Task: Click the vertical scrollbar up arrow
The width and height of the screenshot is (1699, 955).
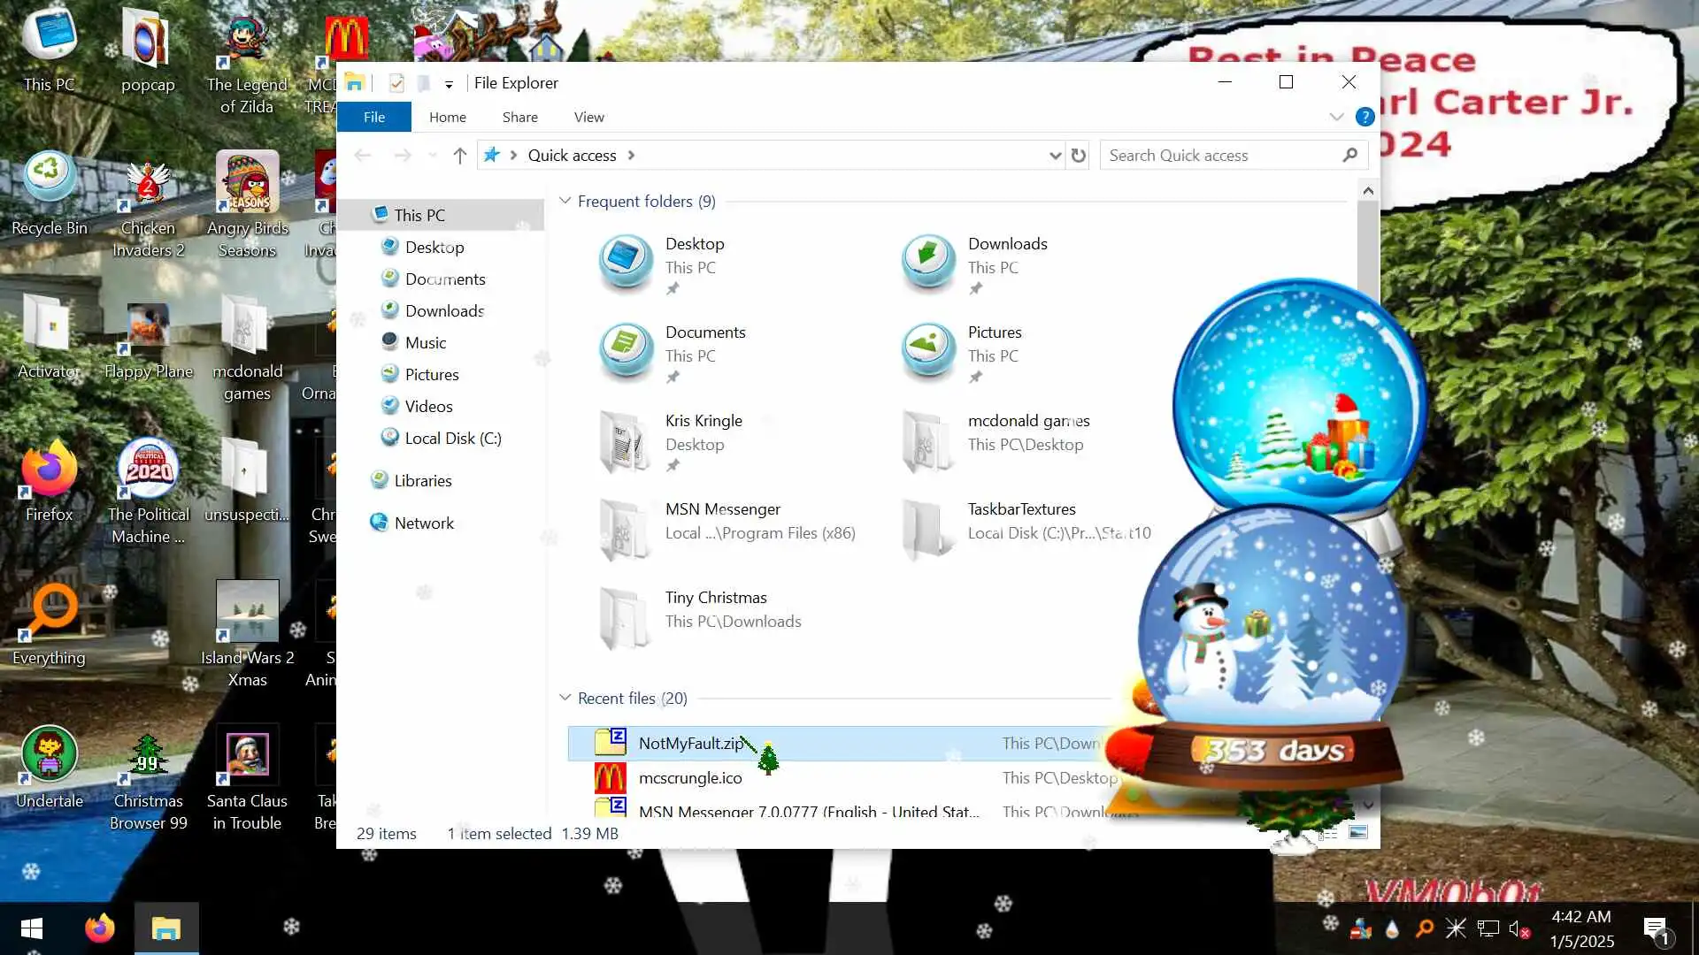Action: 1368,190
